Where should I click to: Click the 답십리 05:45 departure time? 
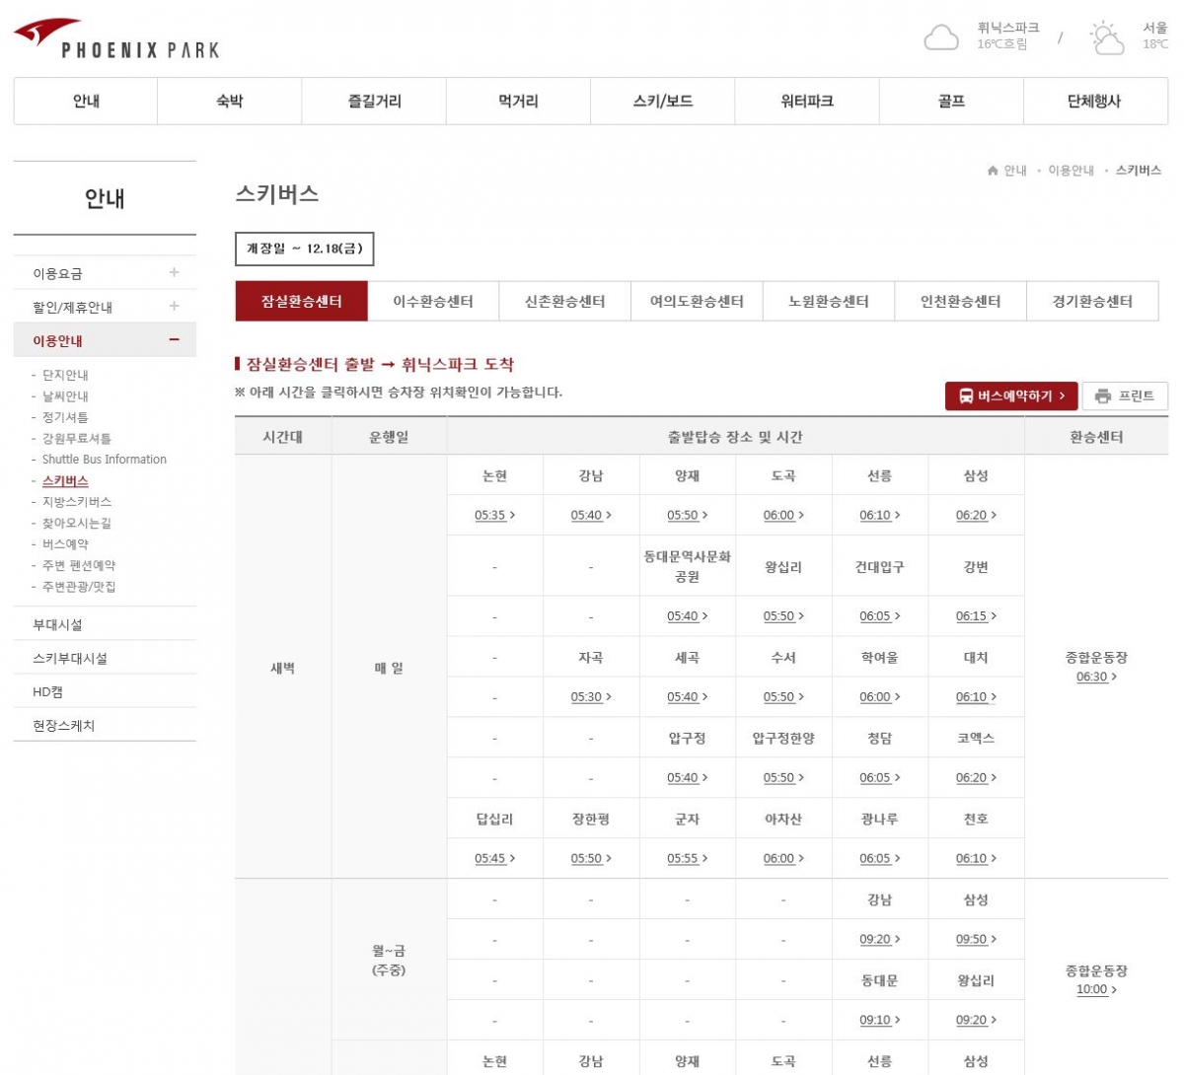coord(494,859)
